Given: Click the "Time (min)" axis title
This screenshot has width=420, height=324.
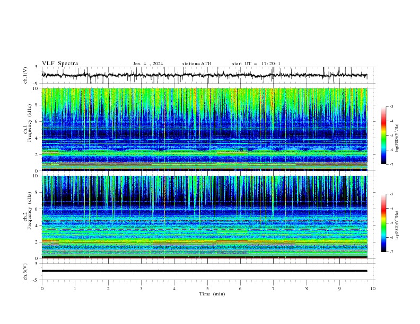Looking at the screenshot, I should pos(212,294).
